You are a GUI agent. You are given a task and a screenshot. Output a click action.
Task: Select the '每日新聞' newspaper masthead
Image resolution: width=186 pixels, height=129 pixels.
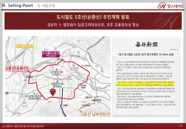point(146,45)
